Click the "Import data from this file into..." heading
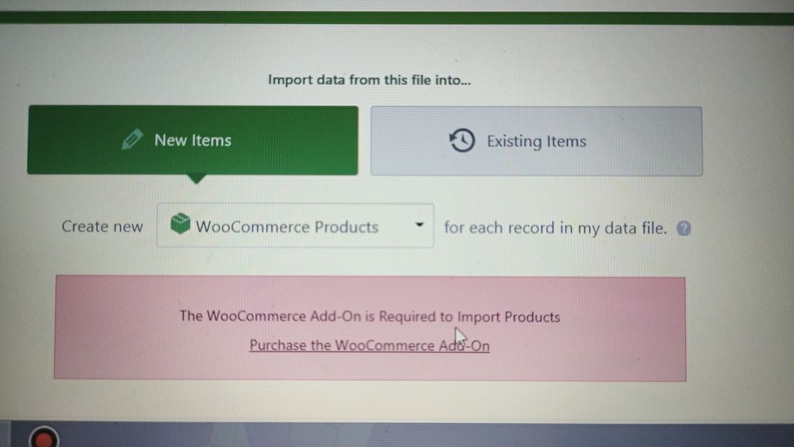The width and height of the screenshot is (794, 447). click(370, 80)
